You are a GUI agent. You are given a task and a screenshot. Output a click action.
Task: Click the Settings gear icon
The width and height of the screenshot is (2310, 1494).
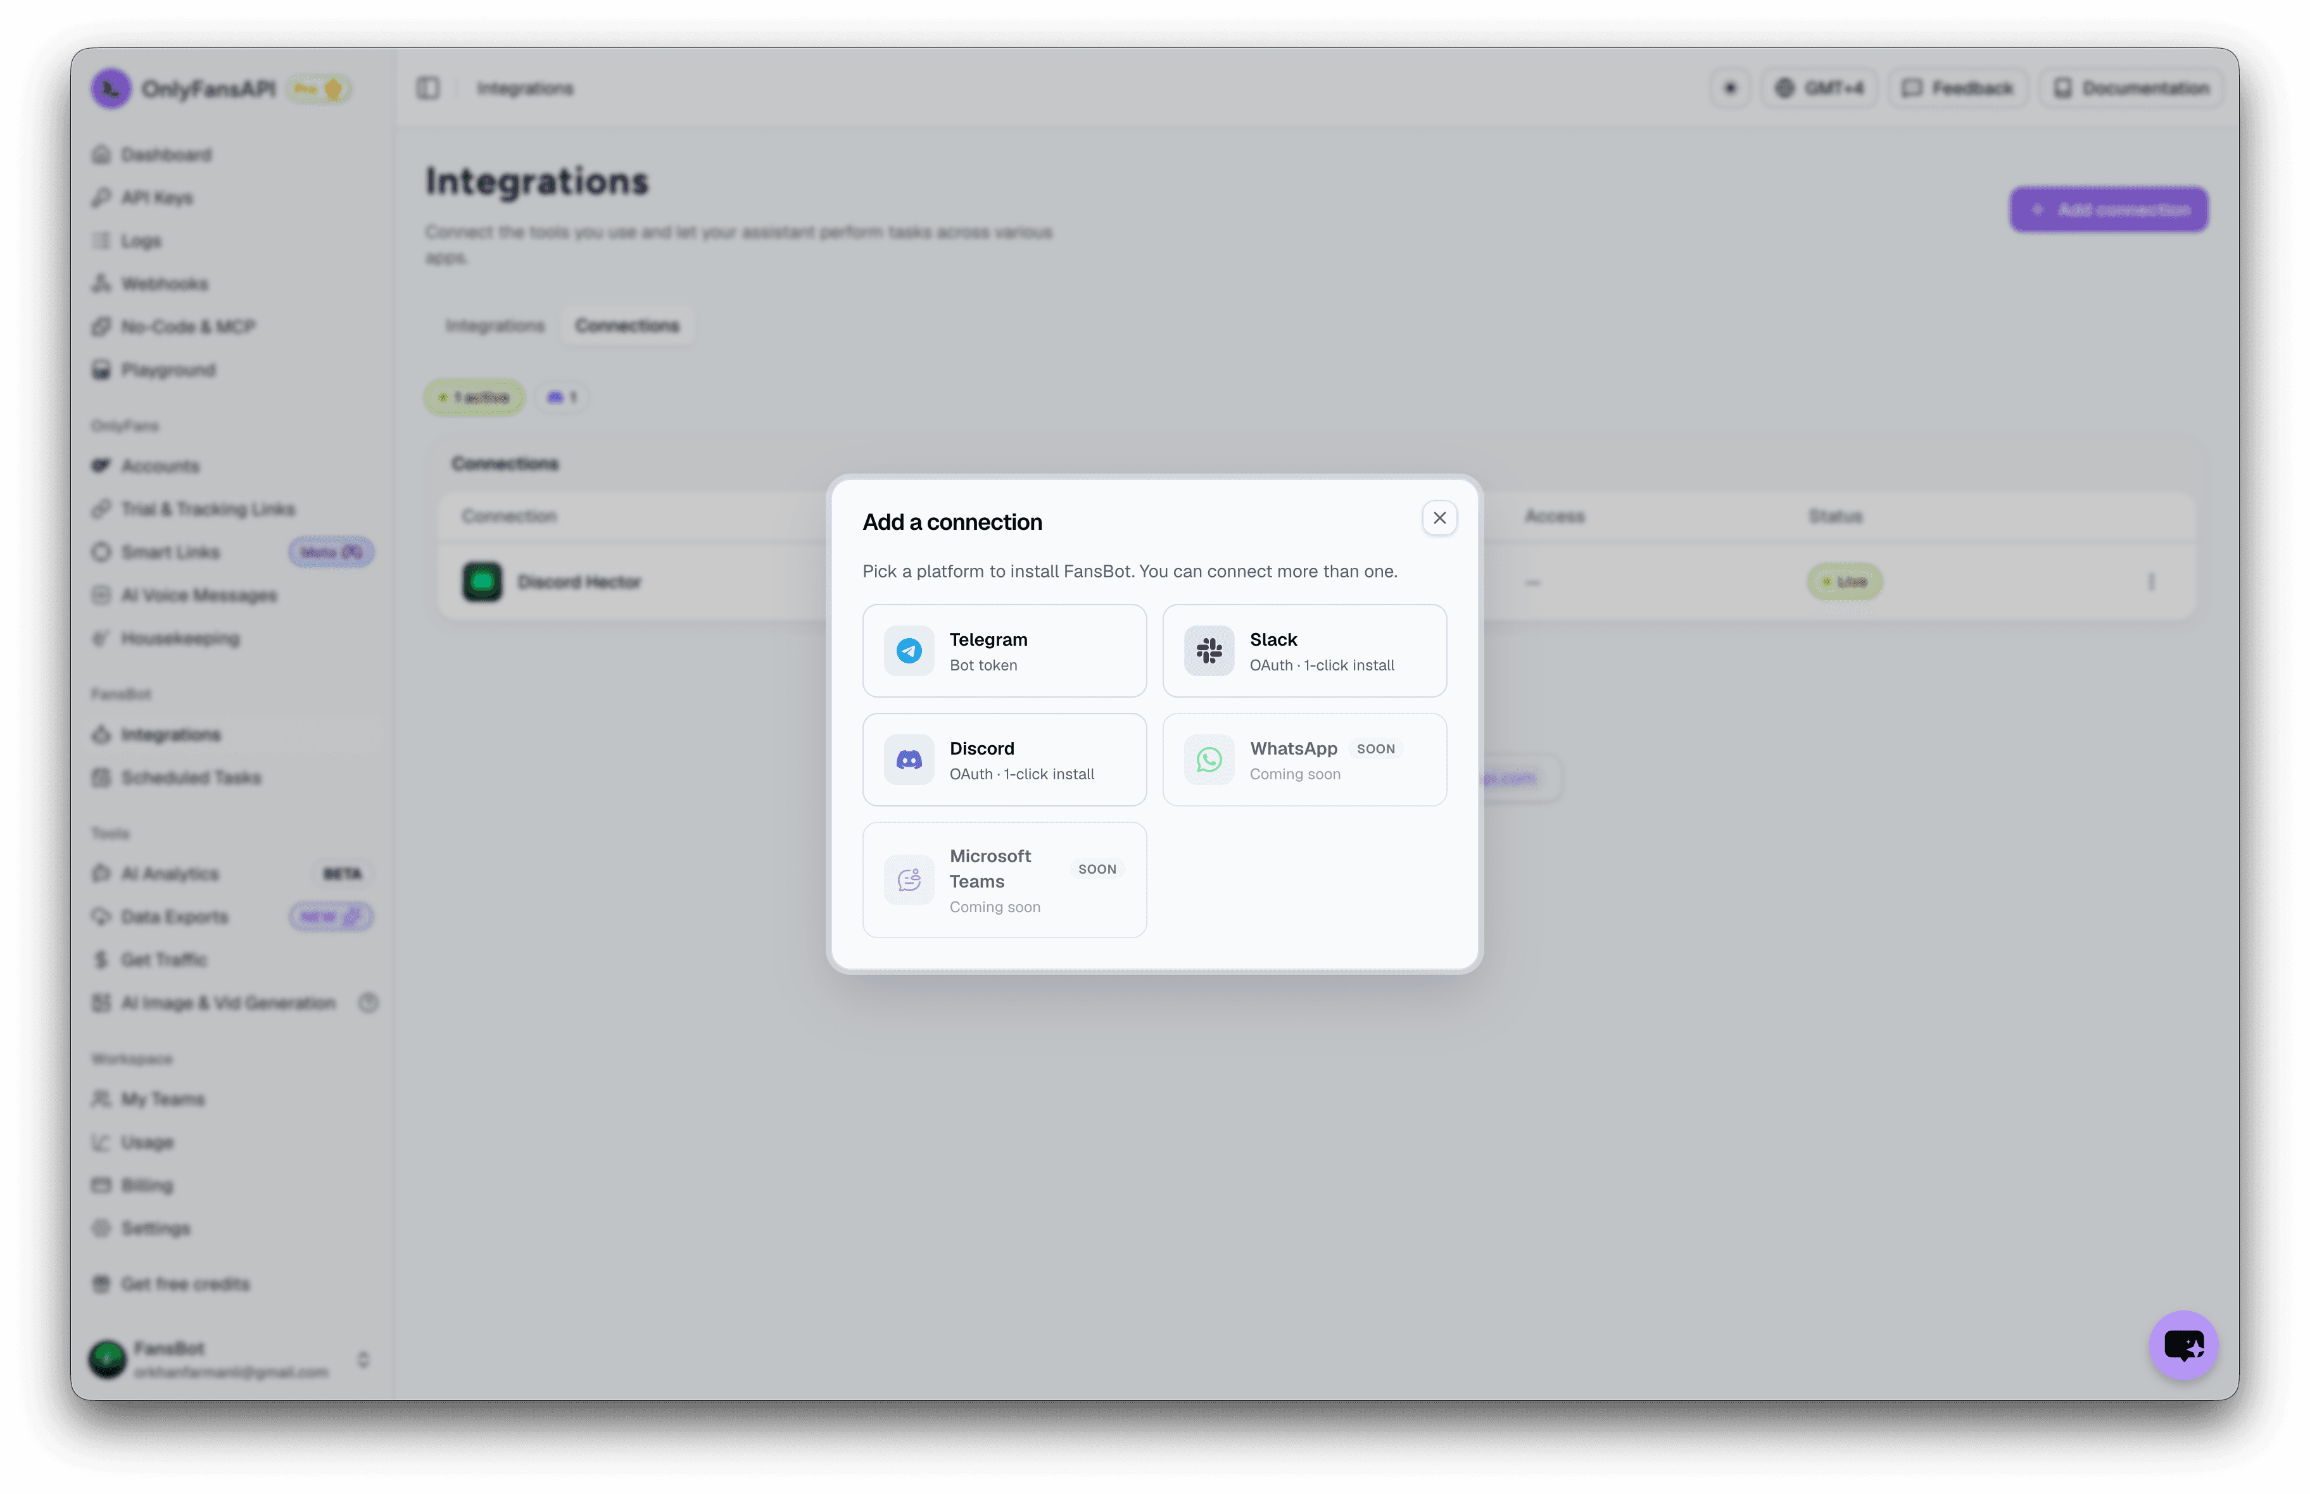101,1228
